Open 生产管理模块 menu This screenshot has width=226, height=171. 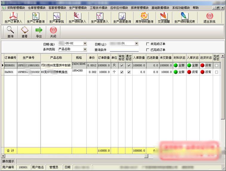[x=78, y=8]
